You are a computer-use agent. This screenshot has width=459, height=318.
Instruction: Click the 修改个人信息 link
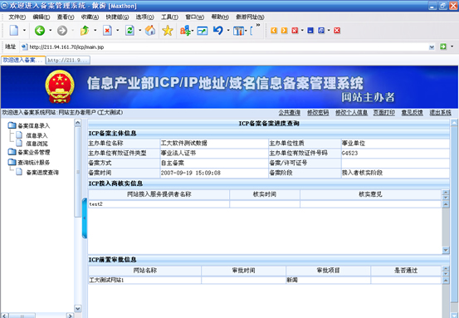tap(351, 113)
